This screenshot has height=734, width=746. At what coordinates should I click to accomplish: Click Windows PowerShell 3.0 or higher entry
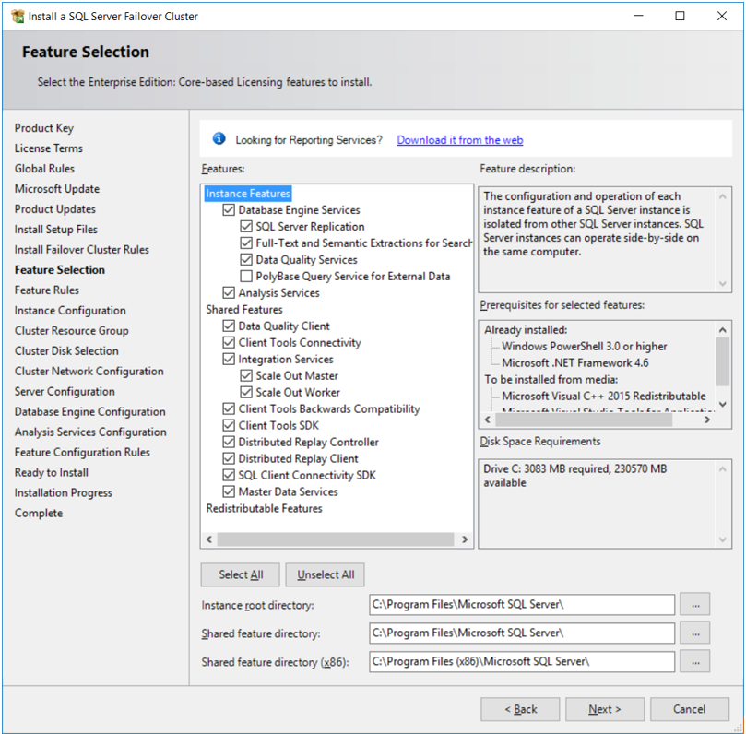(x=585, y=347)
